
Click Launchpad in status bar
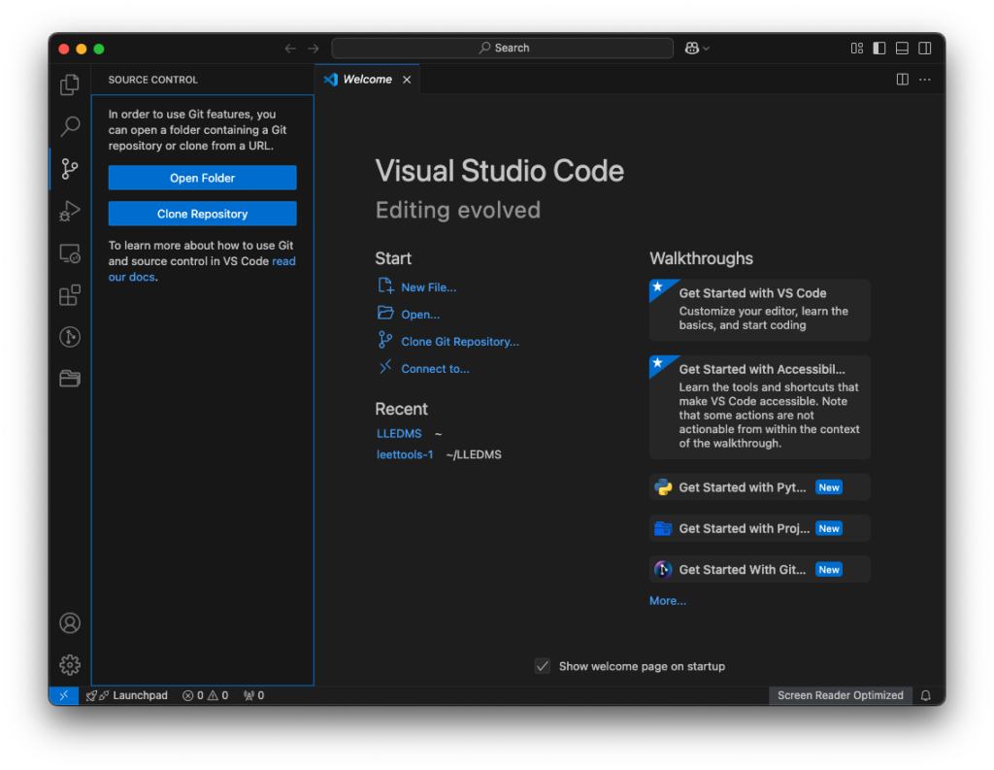127,696
